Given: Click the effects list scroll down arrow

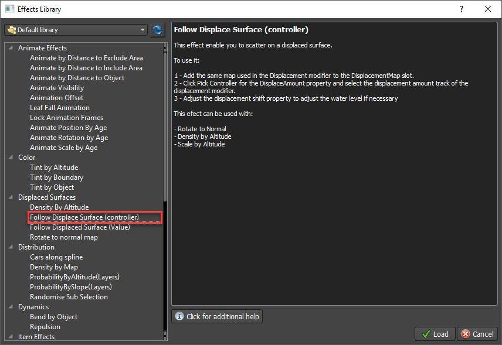Looking at the screenshot, I should pos(165,336).
